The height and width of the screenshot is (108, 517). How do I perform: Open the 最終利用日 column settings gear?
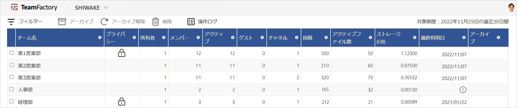[464, 37]
